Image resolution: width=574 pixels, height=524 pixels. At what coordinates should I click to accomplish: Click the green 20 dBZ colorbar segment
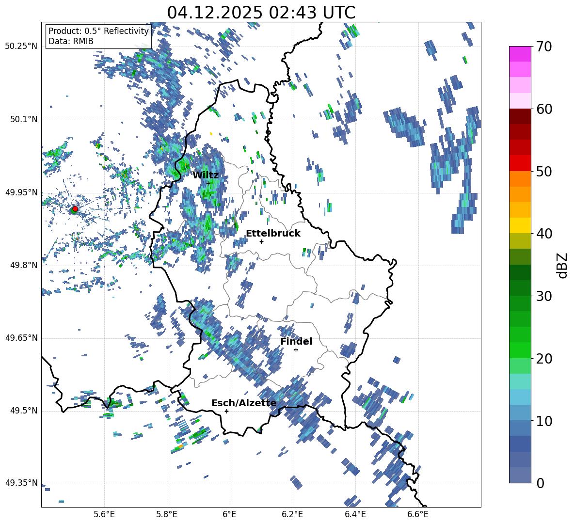(x=520, y=350)
